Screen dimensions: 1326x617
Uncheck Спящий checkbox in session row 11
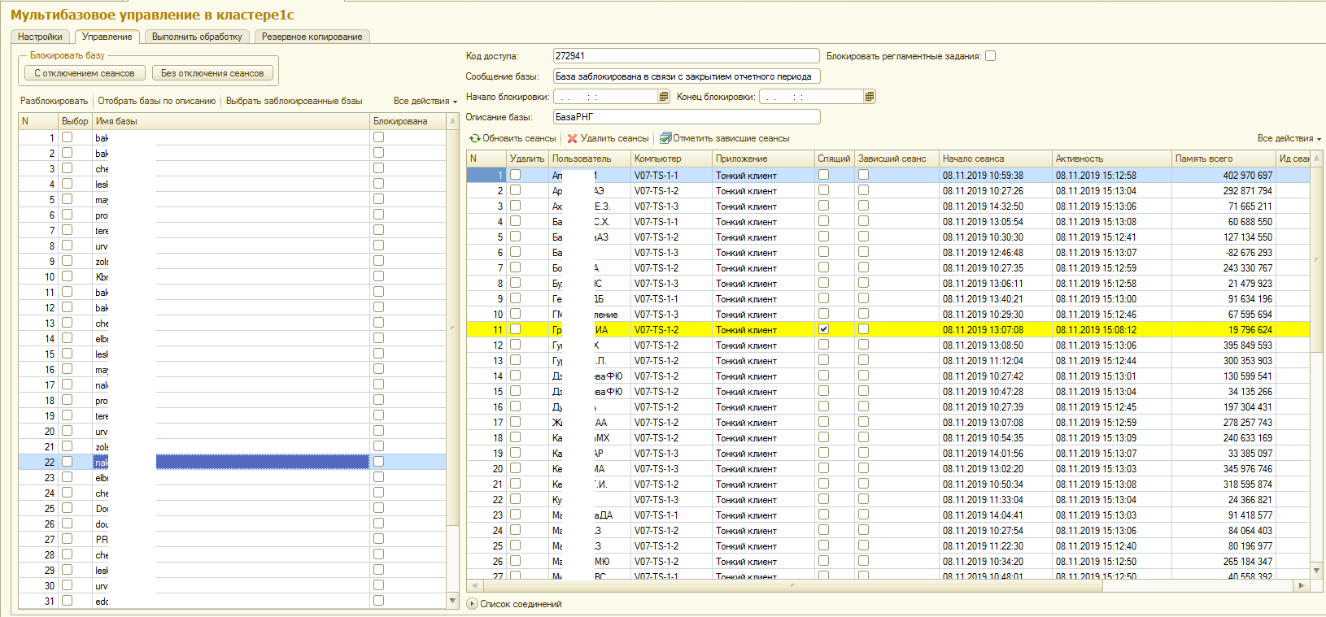tap(823, 329)
